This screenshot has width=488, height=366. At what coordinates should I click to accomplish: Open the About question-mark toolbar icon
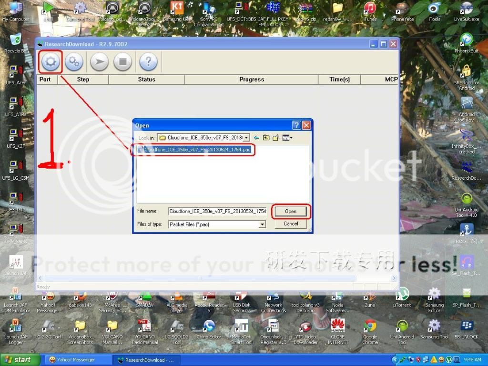click(x=148, y=62)
